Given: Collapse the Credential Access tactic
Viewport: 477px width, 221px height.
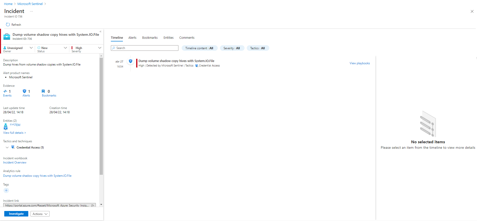Looking at the screenshot, I should 7,147.
